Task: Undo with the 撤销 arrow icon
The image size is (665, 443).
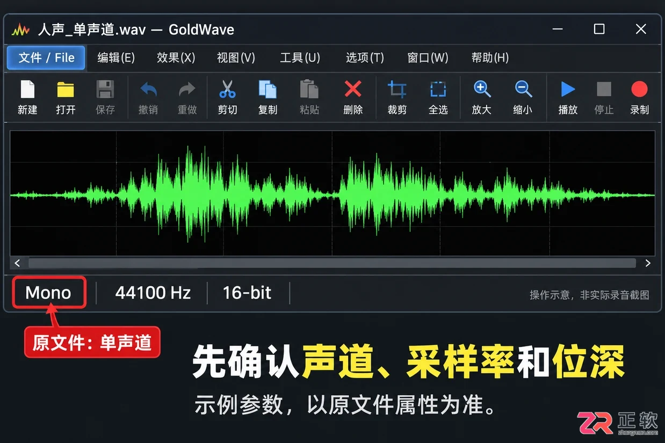Action: pyautogui.click(x=148, y=89)
